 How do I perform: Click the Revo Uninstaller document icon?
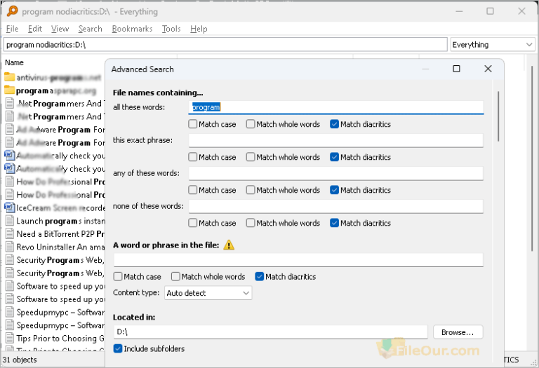pos(10,247)
